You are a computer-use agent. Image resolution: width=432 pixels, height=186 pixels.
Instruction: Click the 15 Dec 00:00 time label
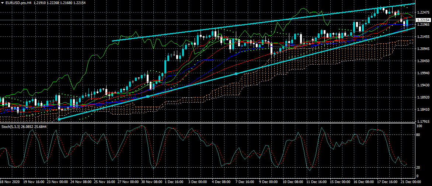(x=340, y=182)
